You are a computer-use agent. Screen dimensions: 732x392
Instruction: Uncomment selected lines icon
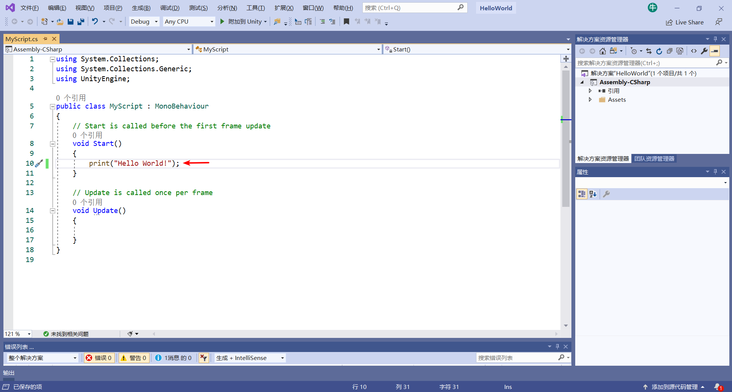332,22
